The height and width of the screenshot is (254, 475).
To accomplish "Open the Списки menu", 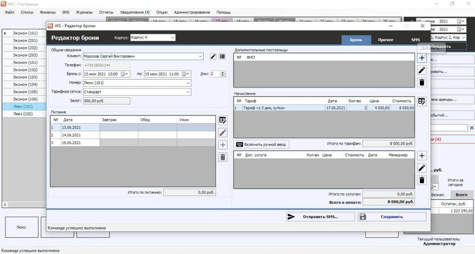I will (x=27, y=13).
